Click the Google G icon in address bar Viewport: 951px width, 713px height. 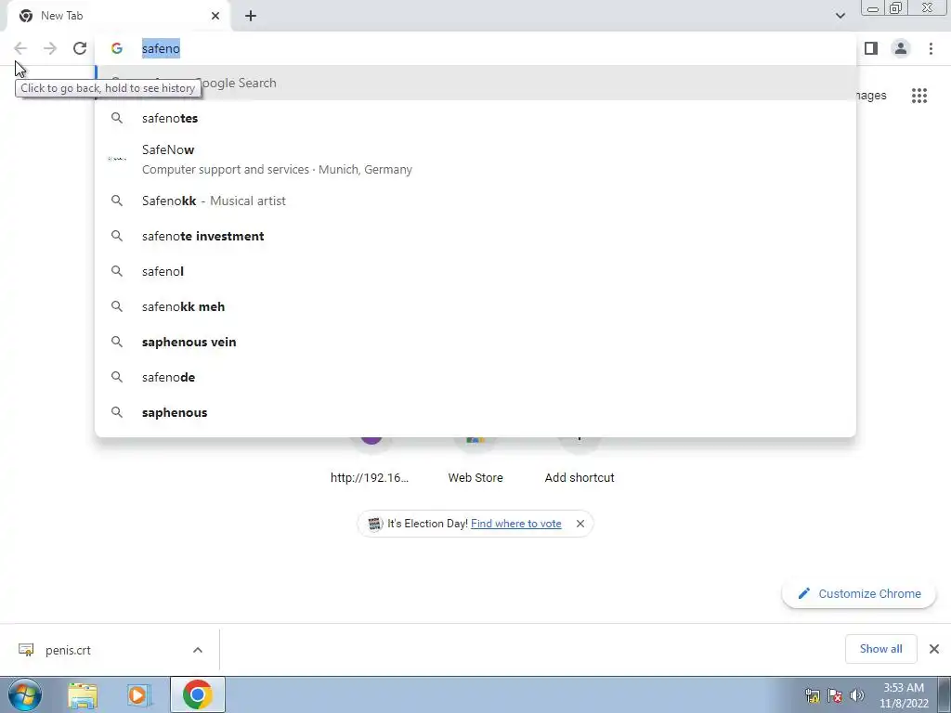pyautogui.click(x=117, y=48)
